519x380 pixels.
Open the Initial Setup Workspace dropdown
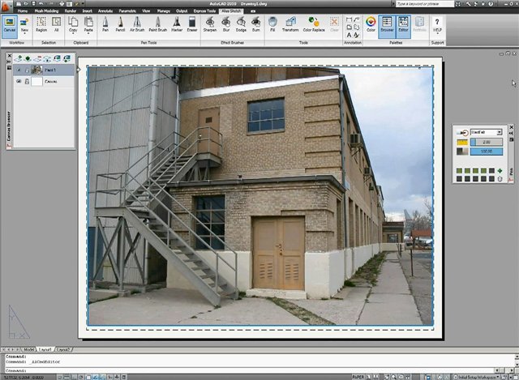click(477, 377)
